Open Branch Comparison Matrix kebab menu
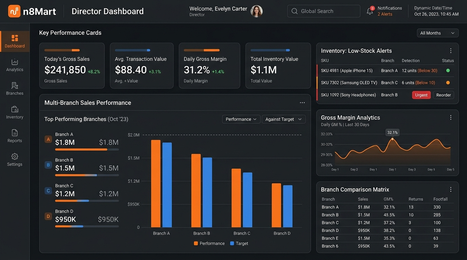This screenshot has width=467, height=260. [451, 190]
